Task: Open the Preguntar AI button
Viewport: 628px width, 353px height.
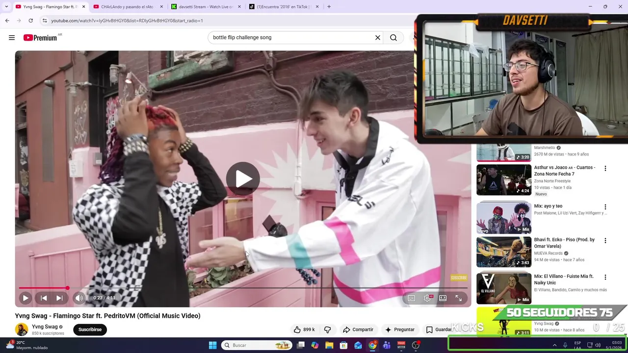Action: (x=400, y=329)
